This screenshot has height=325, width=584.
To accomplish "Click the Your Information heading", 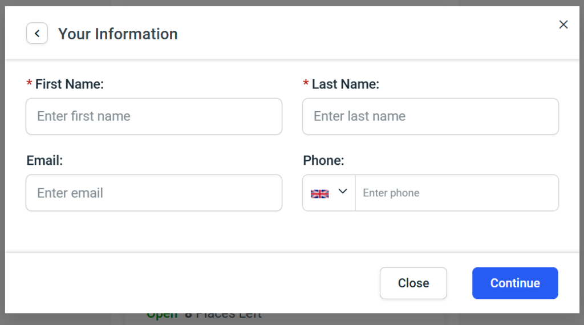I will pos(118,34).
